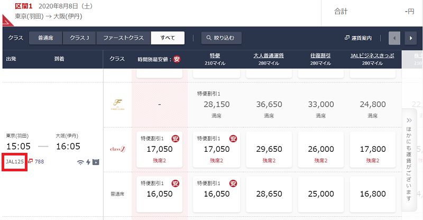Choose the 普通席 16,800 JALビジネスきっぷ fare
The image size is (423, 220).
[373, 194]
